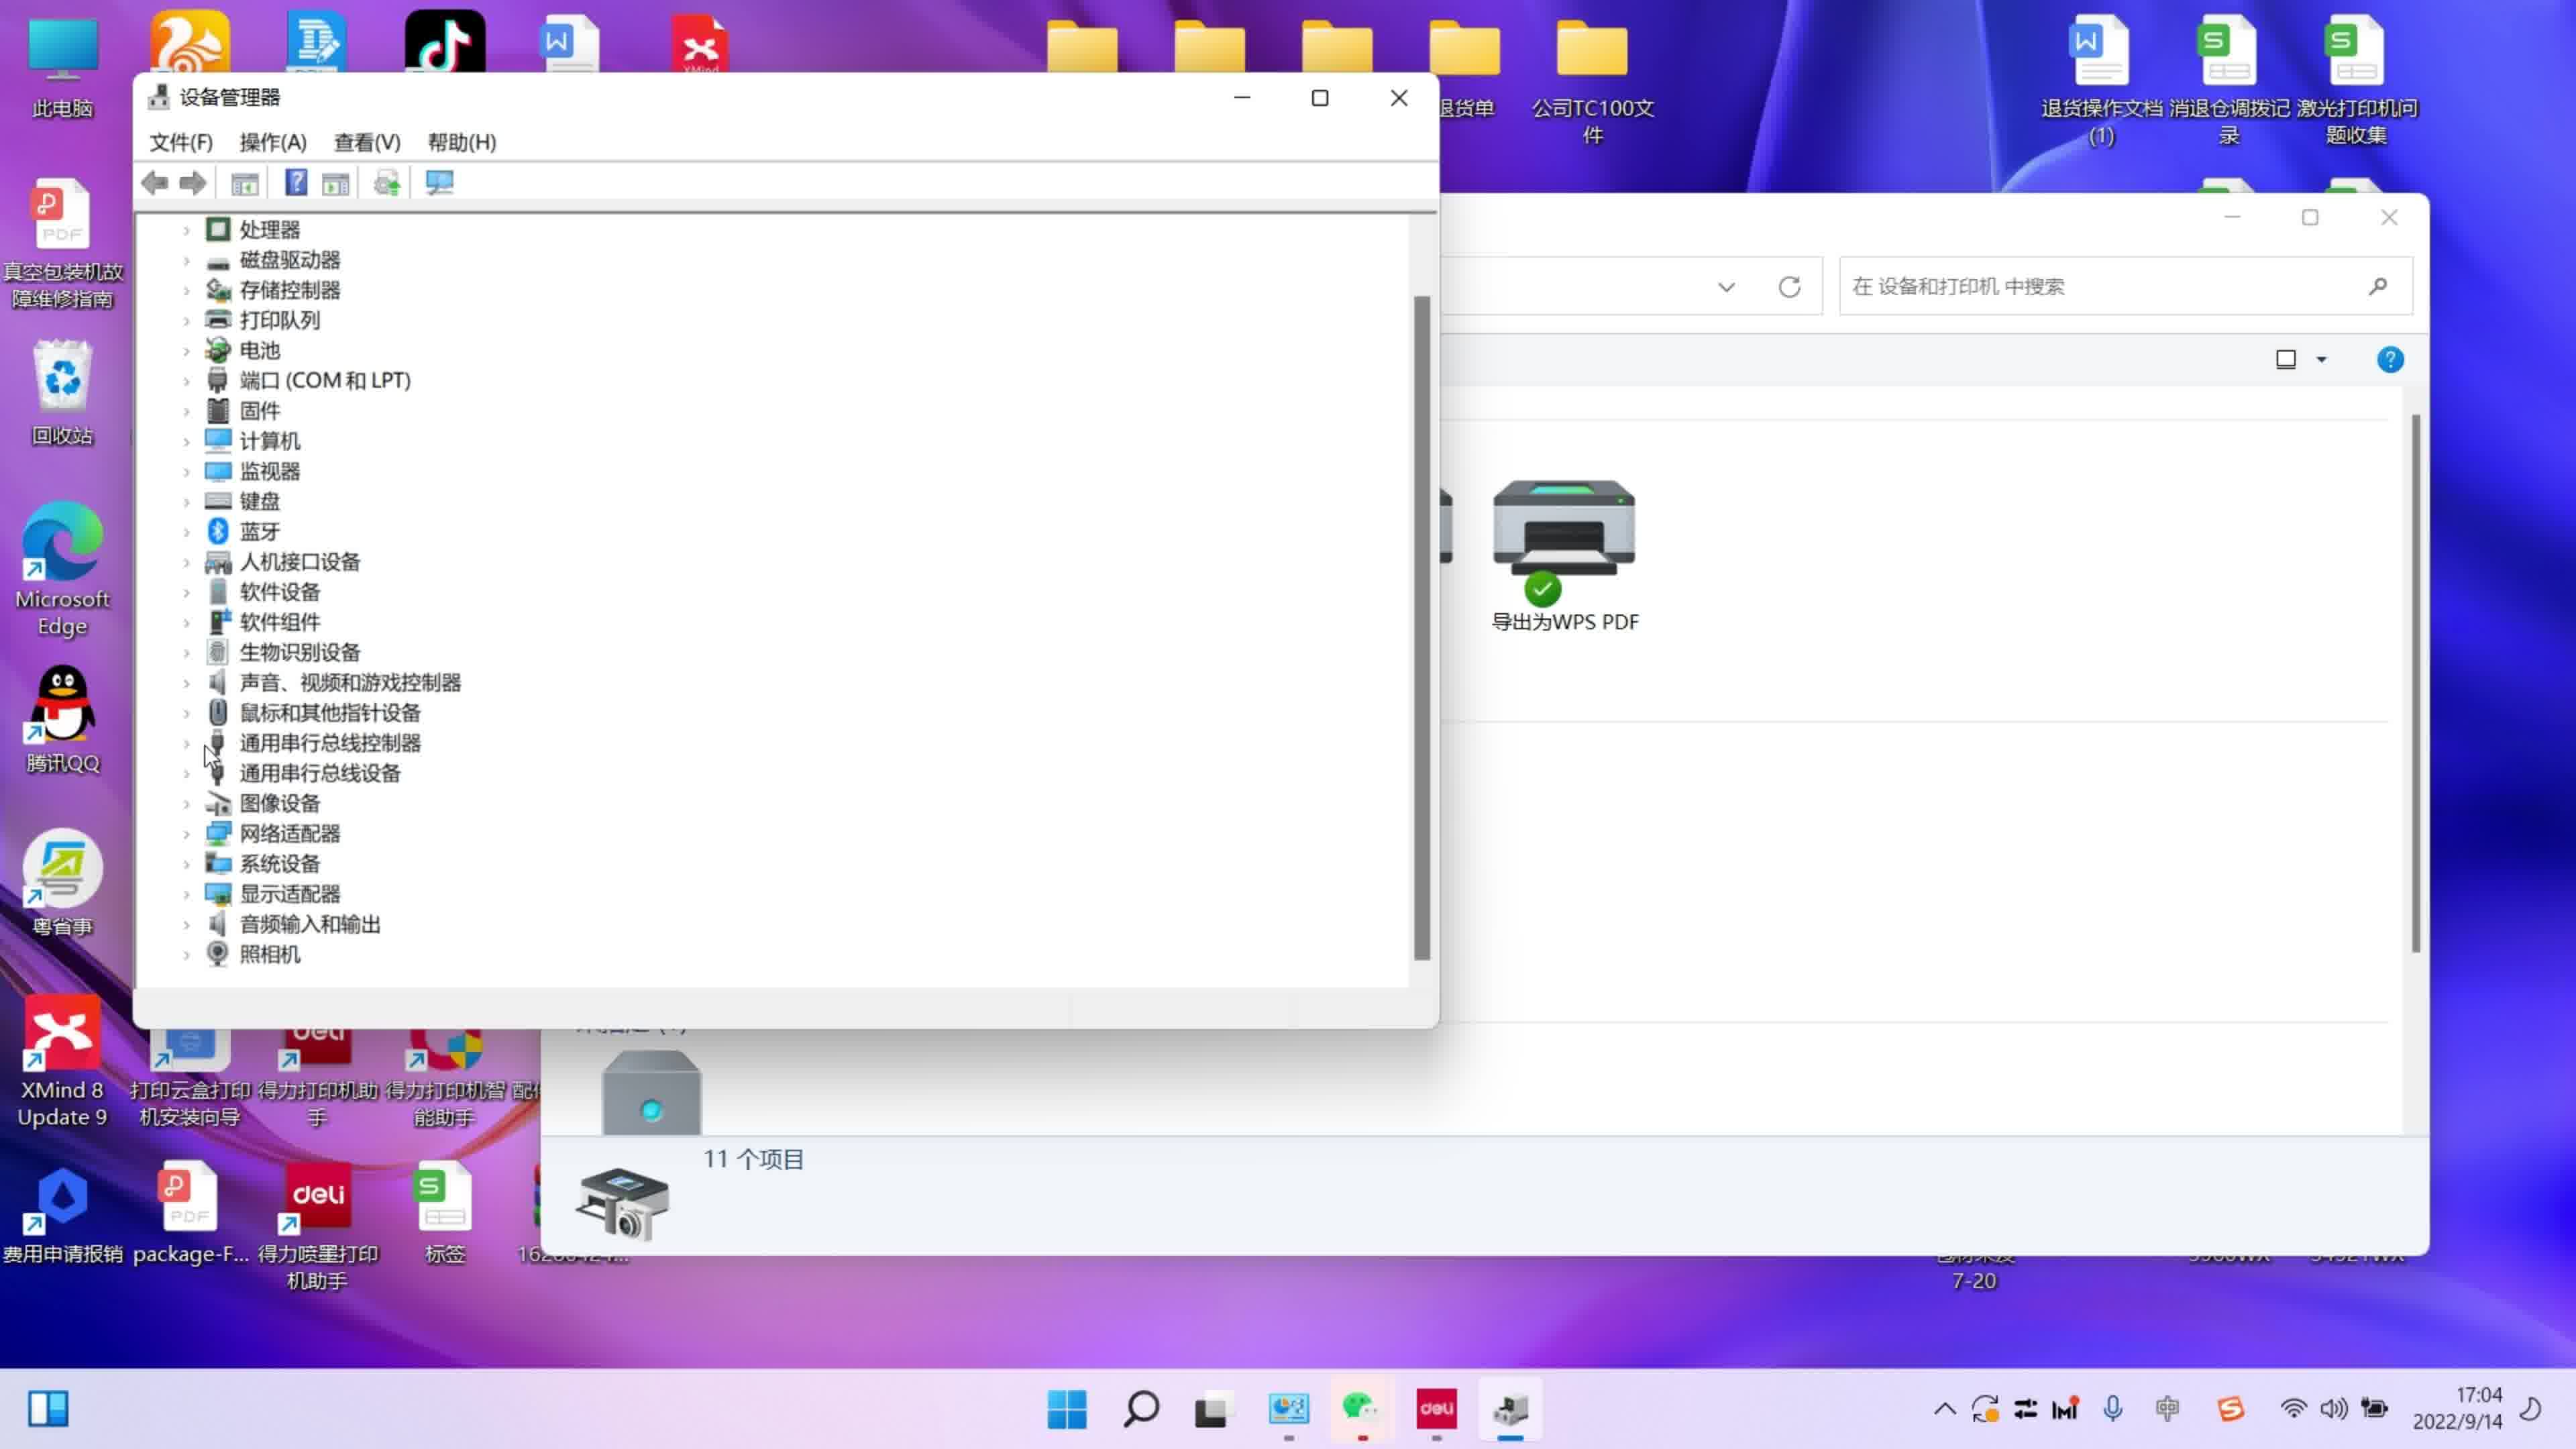Open Microsoft Edge desktop shortcut
The width and height of the screenshot is (2576, 1449).
[62, 568]
